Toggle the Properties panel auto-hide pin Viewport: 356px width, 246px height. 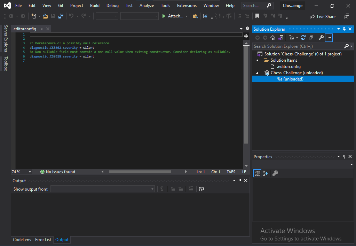[x=344, y=156]
